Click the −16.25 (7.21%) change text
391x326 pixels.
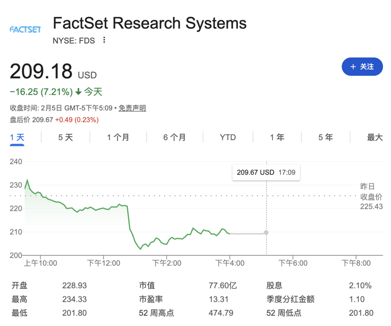click(x=41, y=92)
